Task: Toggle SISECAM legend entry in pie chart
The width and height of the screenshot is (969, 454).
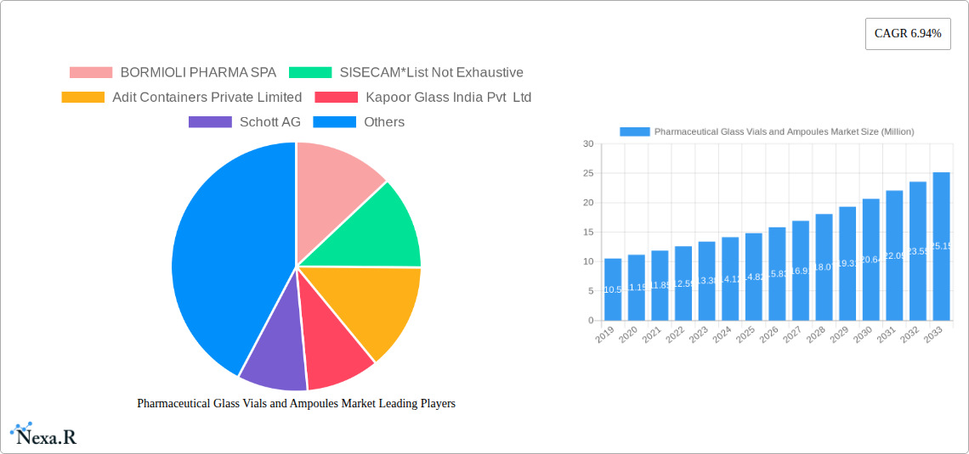Action: coord(405,73)
